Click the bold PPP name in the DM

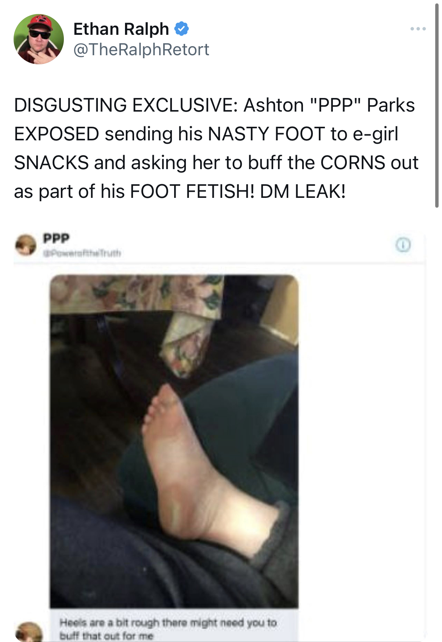56,238
